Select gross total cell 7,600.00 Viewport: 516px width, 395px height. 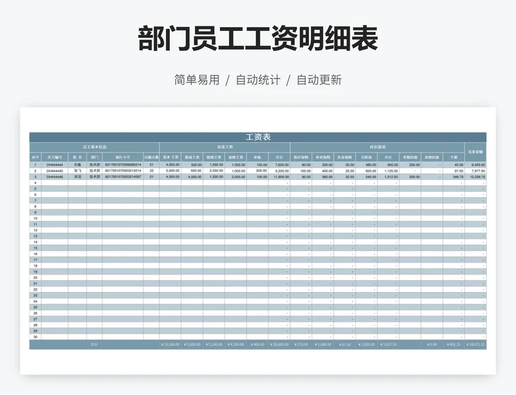(279, 165)
